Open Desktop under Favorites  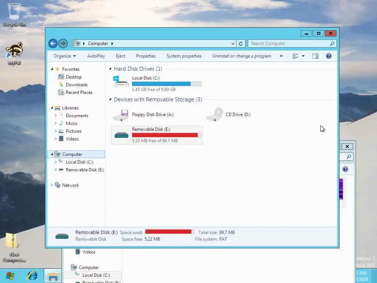point(74,77)
